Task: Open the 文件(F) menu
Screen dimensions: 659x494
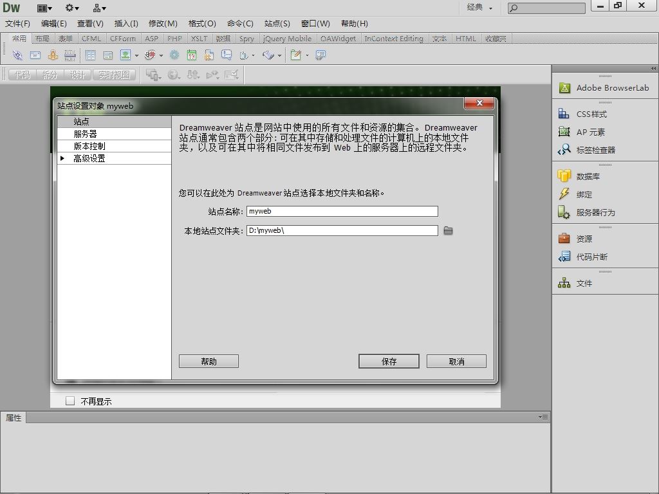Action: click(17, 24)
